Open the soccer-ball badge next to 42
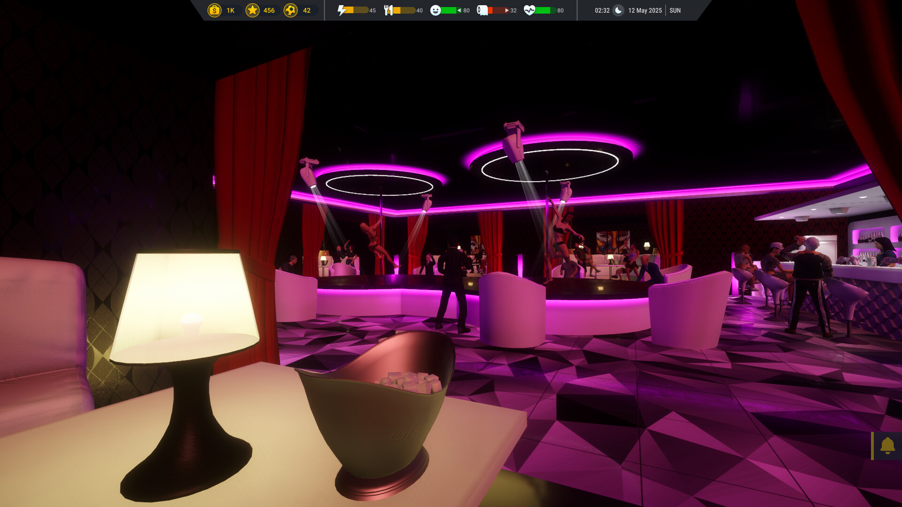Screen dimensions: 902x507 tap(291, 10)
